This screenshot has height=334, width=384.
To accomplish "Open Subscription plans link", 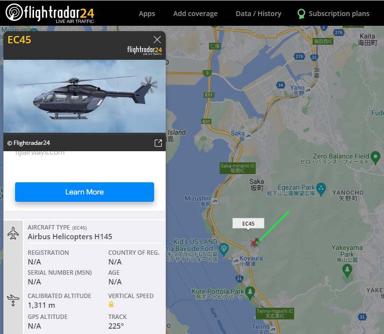I will 339,14.
